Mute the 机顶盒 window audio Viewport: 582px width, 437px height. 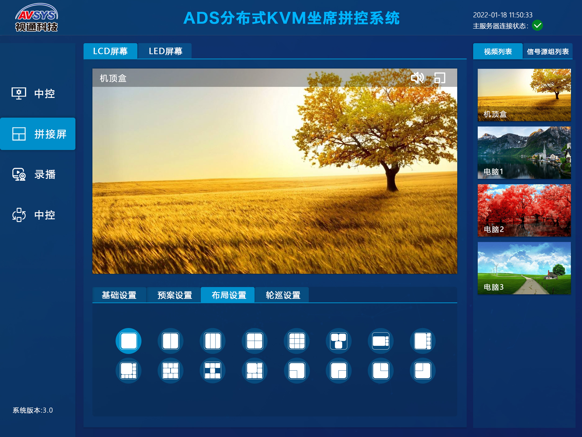[x=417, y=78]
